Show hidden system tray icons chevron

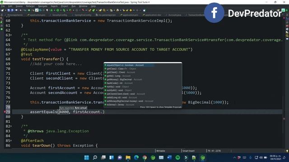(x=234, y=157)
